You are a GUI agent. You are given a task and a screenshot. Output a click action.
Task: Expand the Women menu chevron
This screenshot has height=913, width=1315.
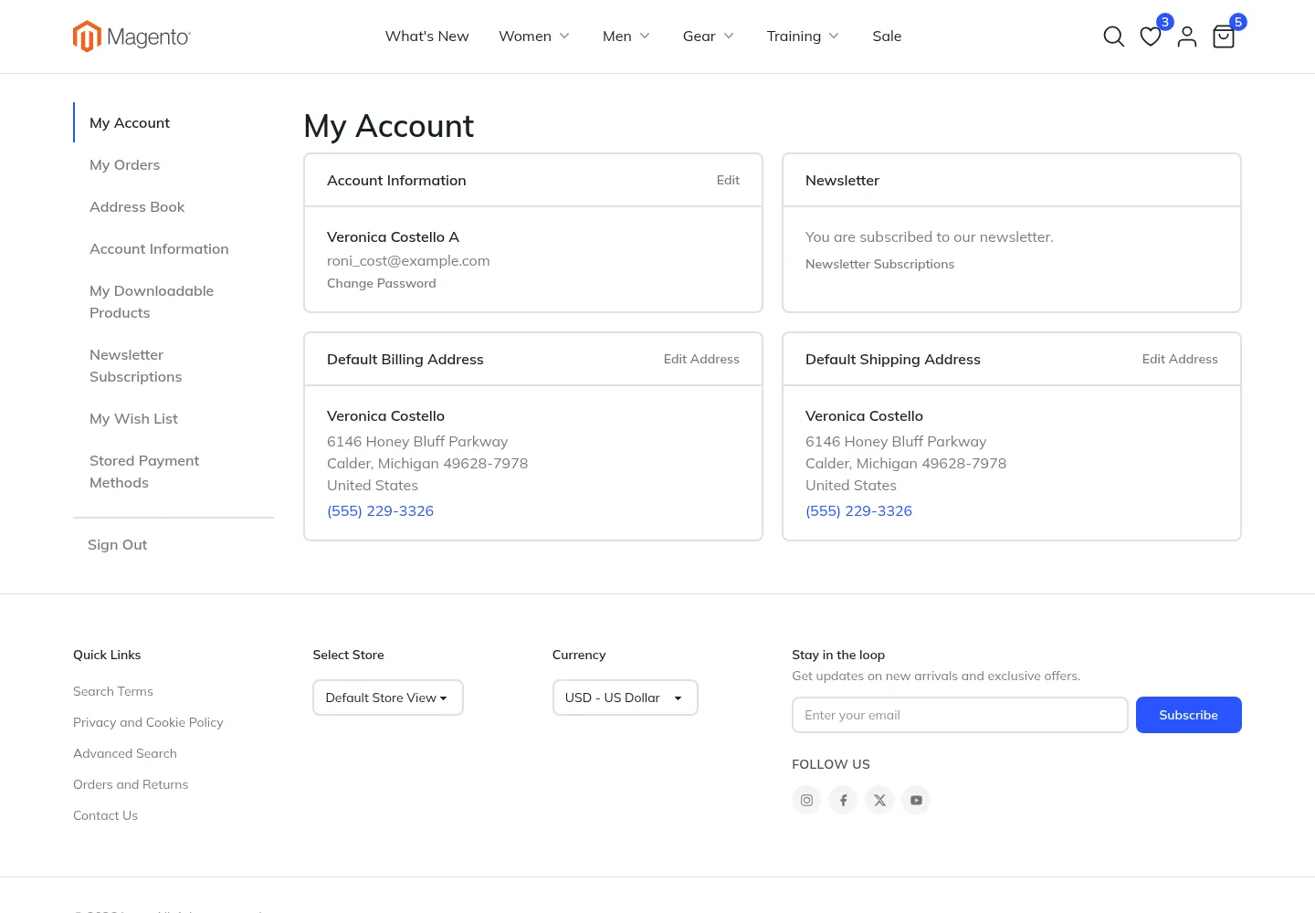coord(564,37)
